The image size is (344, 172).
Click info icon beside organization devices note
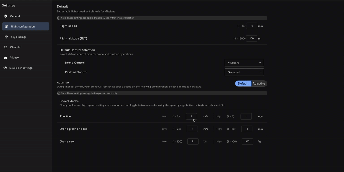pos(59,18)
